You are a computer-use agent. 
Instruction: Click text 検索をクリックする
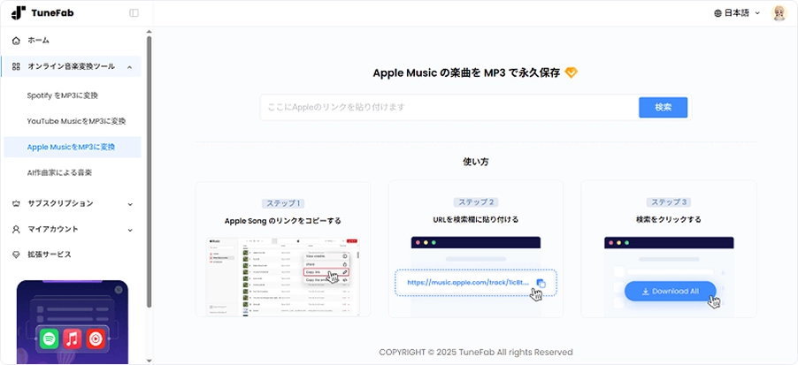669,219
